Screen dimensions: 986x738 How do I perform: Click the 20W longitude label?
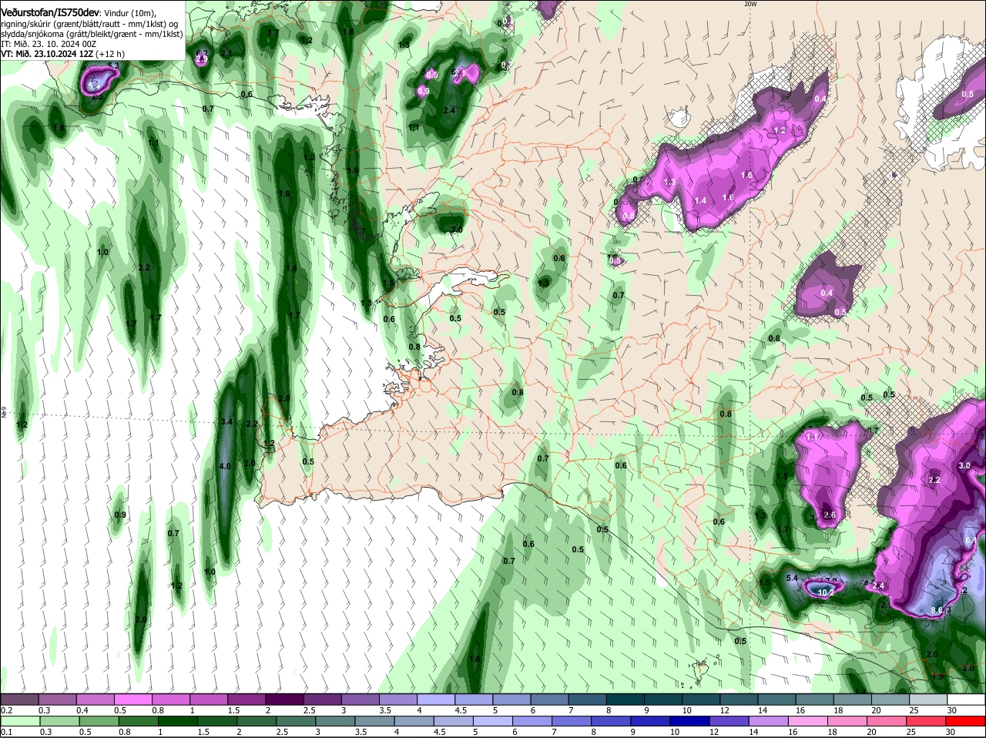(750, 4)
